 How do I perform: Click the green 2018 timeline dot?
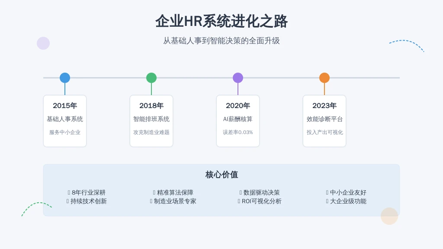click(151, 78)
